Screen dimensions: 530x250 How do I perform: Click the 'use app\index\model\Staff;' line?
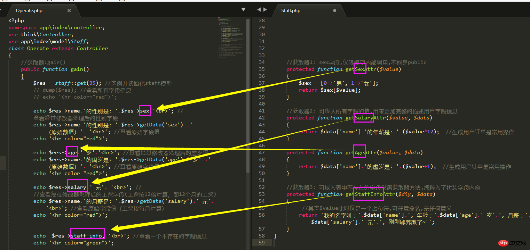click(49, 41)
